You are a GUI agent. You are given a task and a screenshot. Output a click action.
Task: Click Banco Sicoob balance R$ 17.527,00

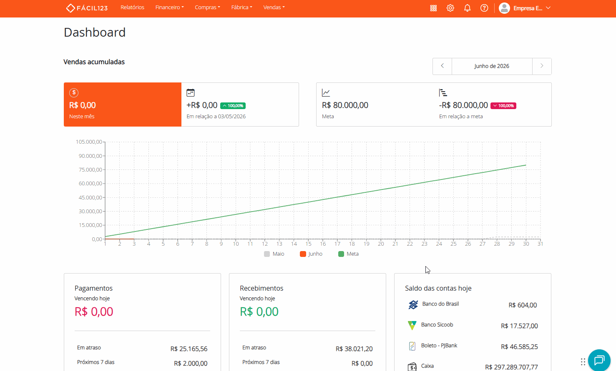[519, 326]
